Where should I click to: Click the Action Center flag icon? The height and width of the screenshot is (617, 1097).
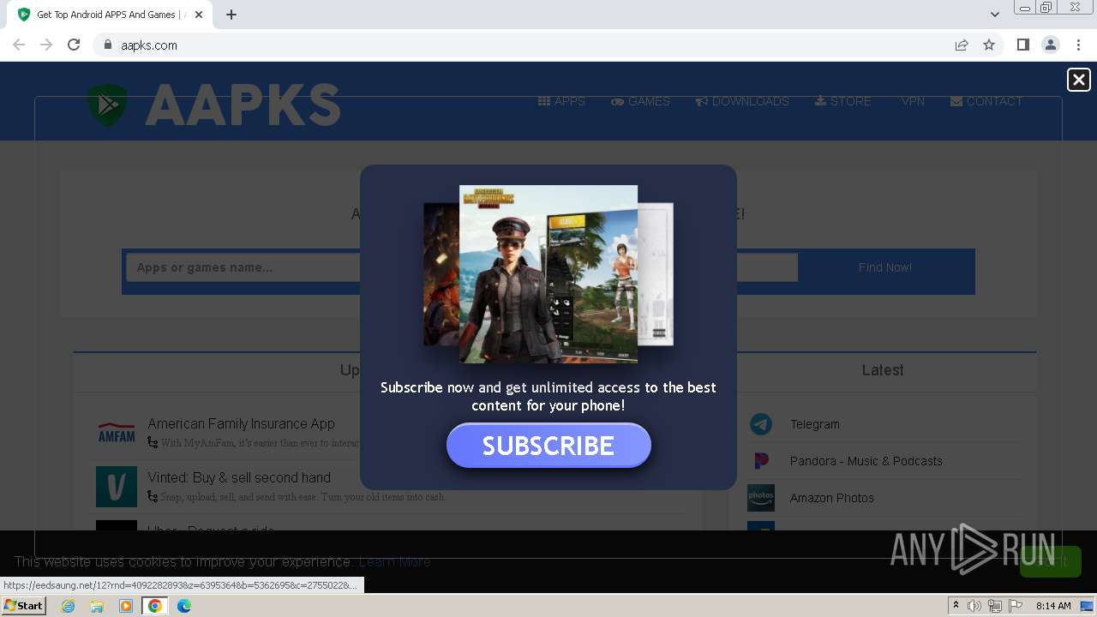[x=1016, y=606]
